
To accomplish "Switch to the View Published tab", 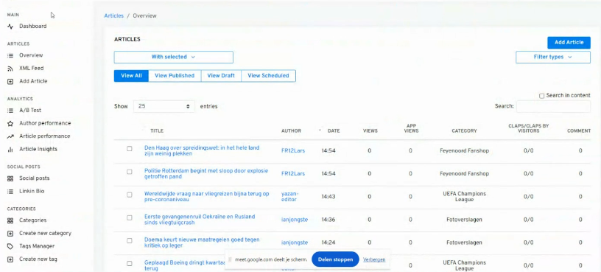I will coord(175,76).
